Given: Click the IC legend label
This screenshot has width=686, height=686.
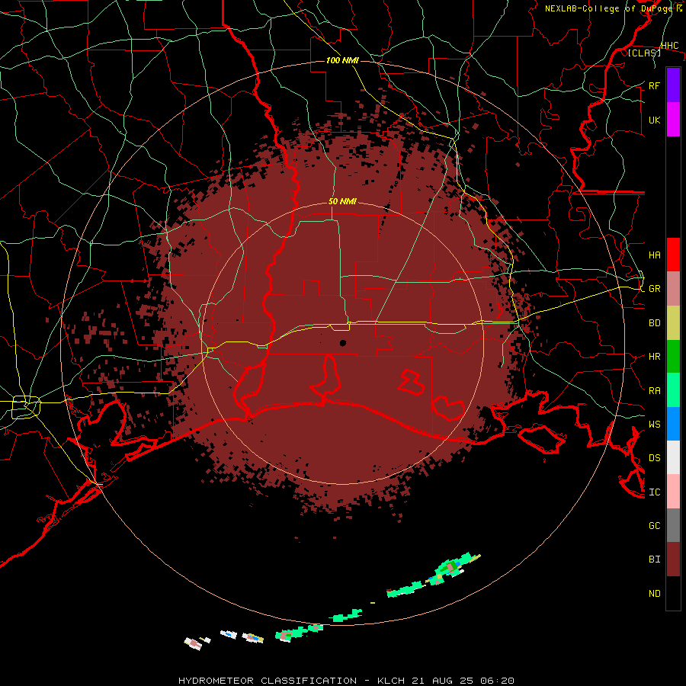Looking at the screenshot, I should 654,492.
